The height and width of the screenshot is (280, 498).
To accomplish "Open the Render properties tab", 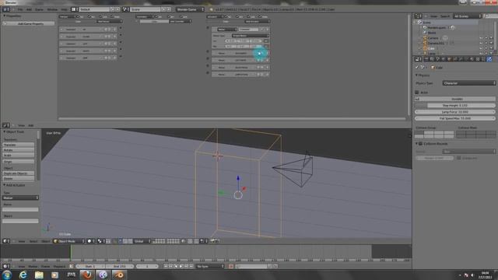I will click(426, 59).
